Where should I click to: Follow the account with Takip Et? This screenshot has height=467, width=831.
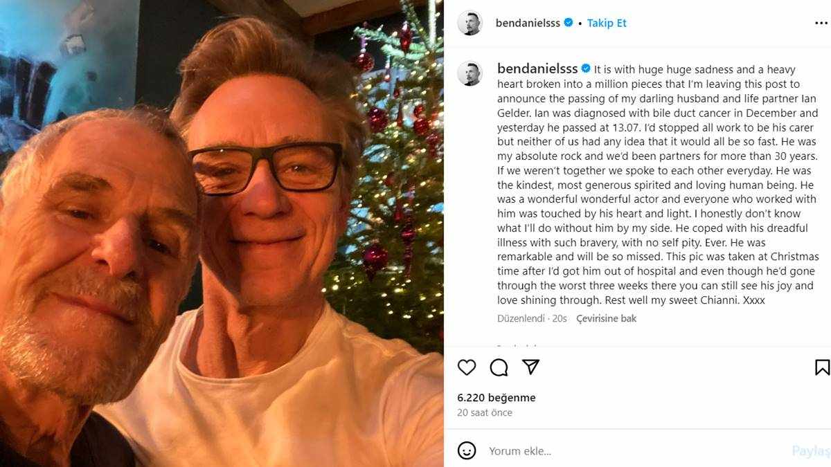(607, 23)
